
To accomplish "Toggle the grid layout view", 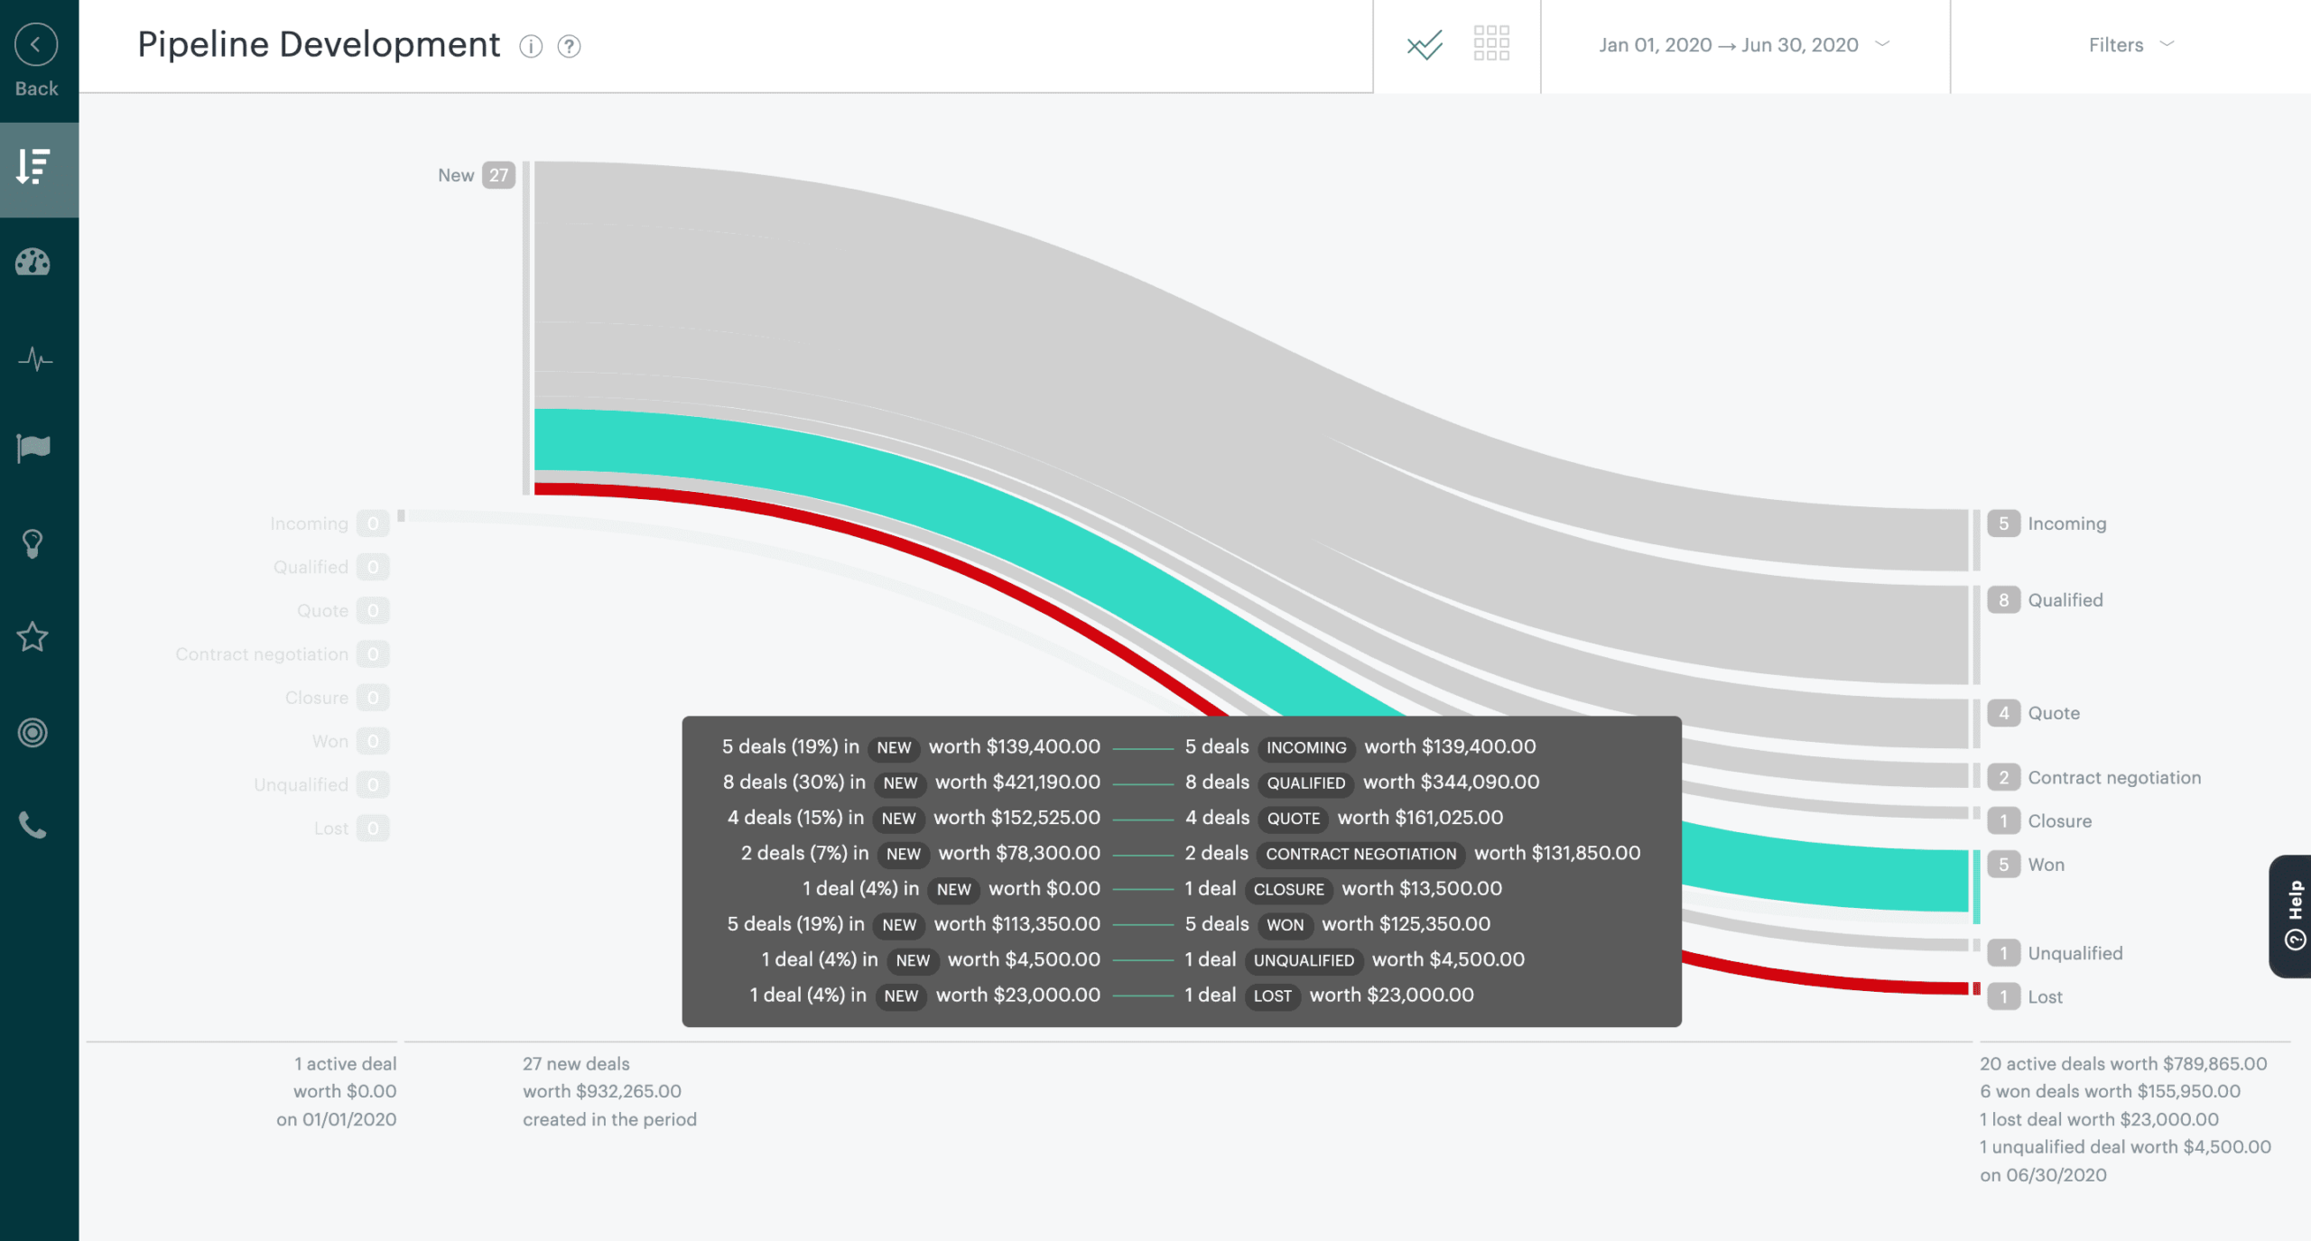I will point(1491,42).
